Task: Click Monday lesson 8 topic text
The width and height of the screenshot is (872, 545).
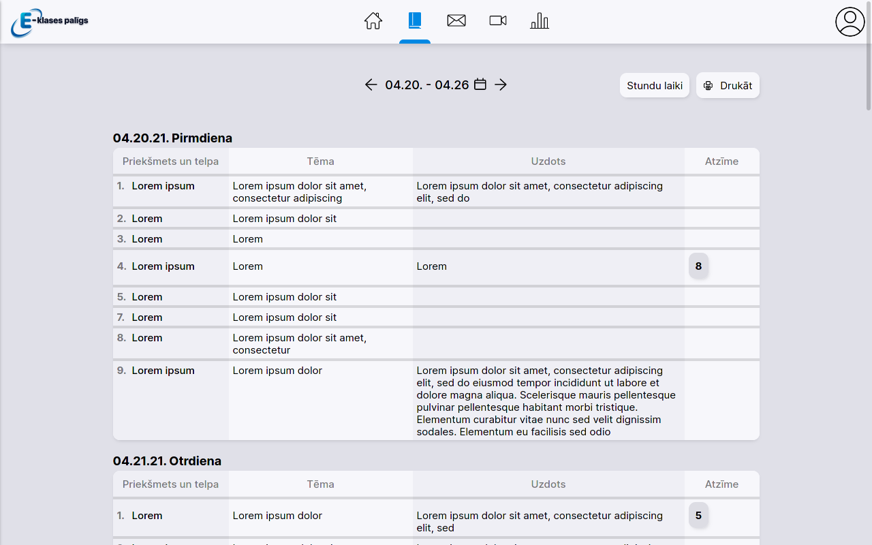Action: click(300, 344)
